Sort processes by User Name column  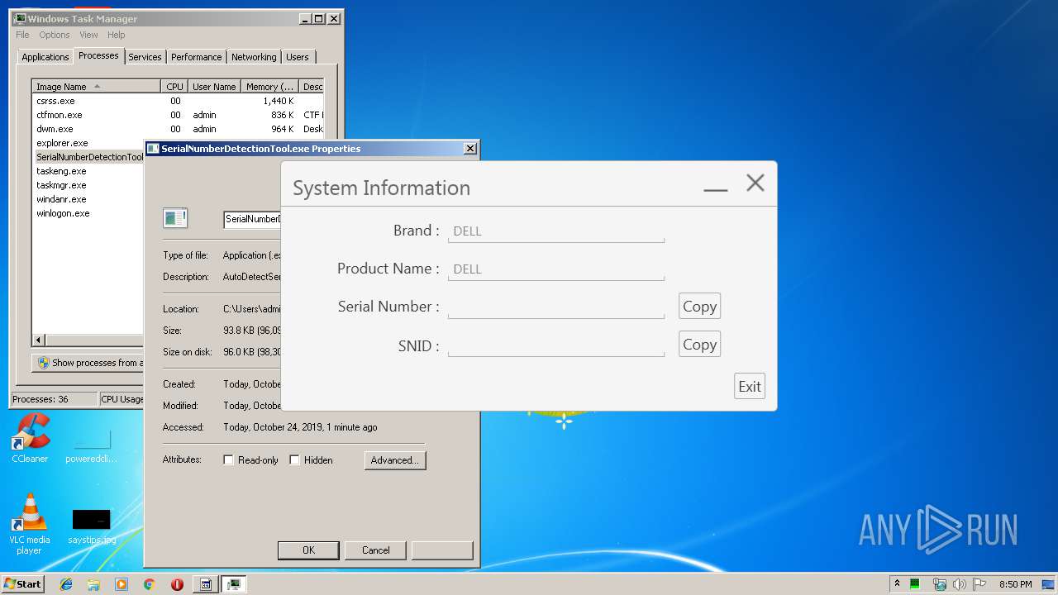pos(214,87)
